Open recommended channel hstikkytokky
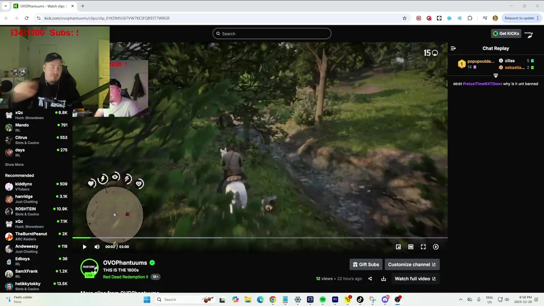Screen dimensions: 544x306 pyautogui.click(x=36, y=286)
